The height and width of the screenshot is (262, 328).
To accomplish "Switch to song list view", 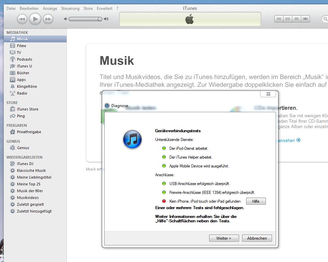I will pos(279,19).
